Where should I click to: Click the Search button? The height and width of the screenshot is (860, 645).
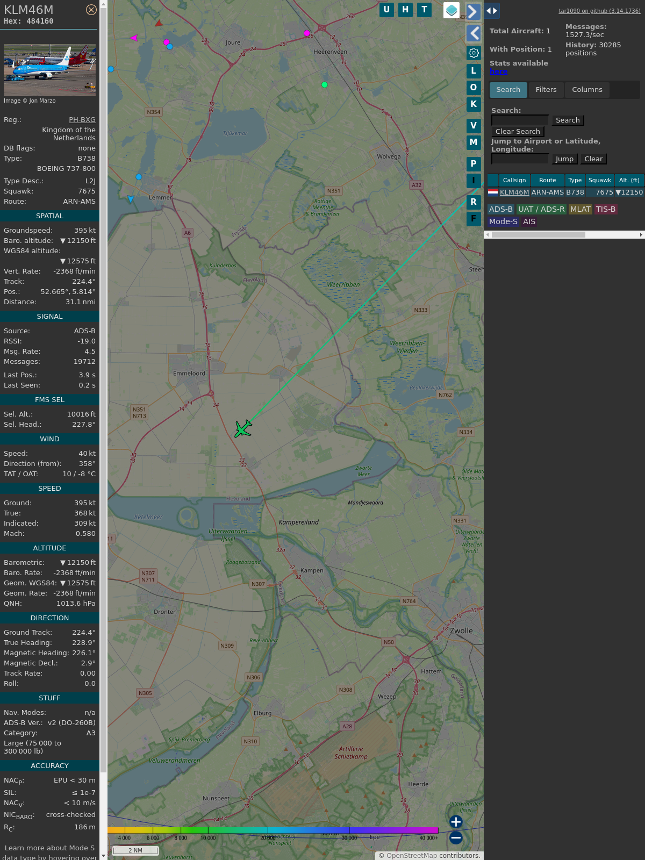[568, 120]
